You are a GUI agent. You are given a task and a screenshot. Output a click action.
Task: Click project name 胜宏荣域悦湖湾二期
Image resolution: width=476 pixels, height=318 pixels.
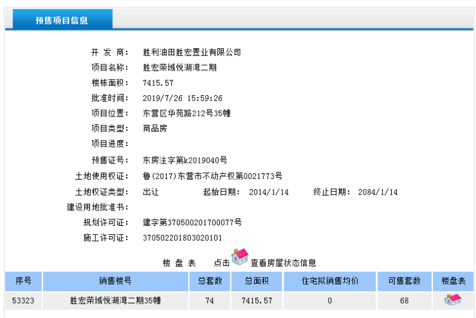pos(179,68)
